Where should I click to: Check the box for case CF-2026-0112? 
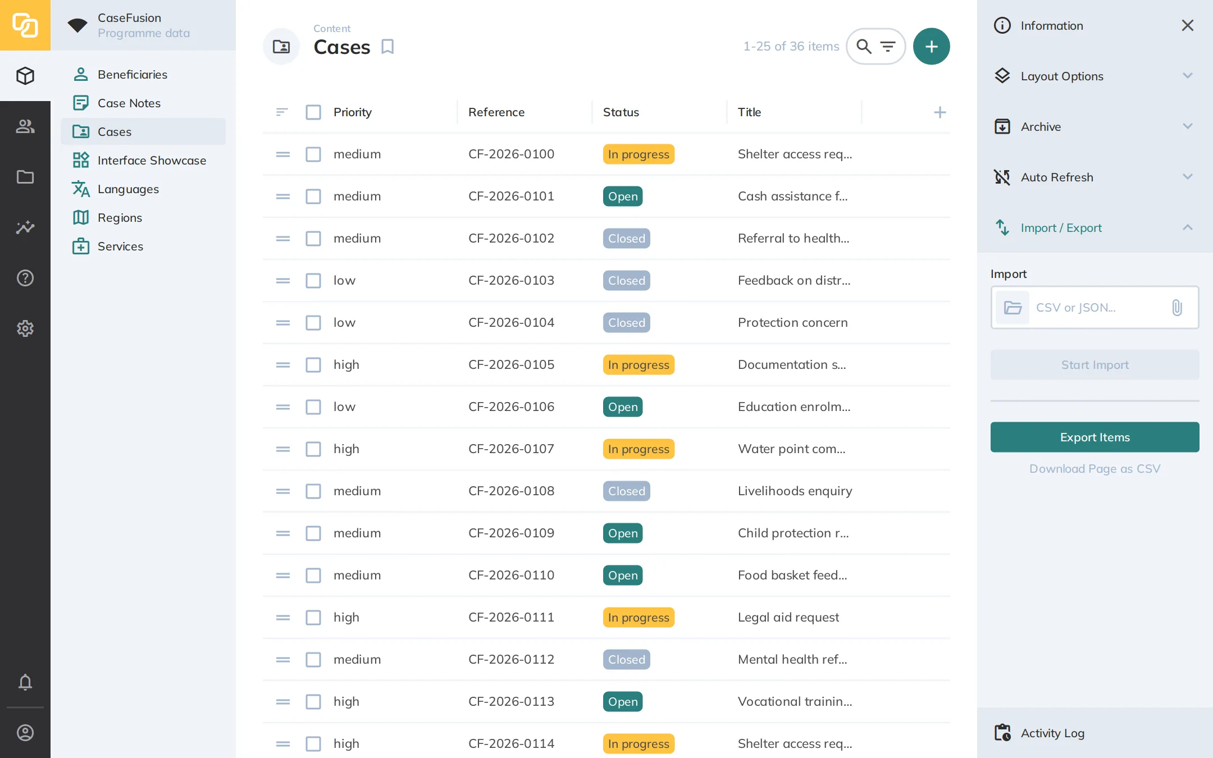313,660
